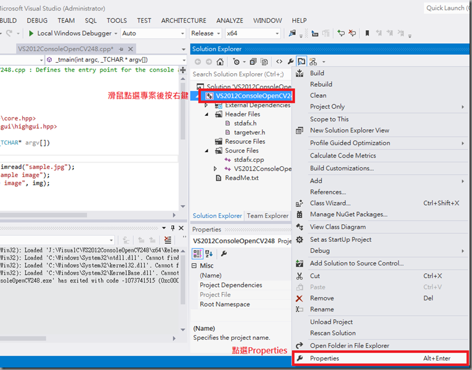Open the Add submenu in context menu
This screenshot has height=370, width=472.
(380, 181)
